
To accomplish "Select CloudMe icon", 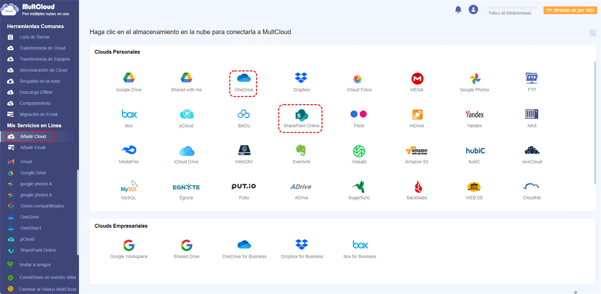I will [531, 186].
